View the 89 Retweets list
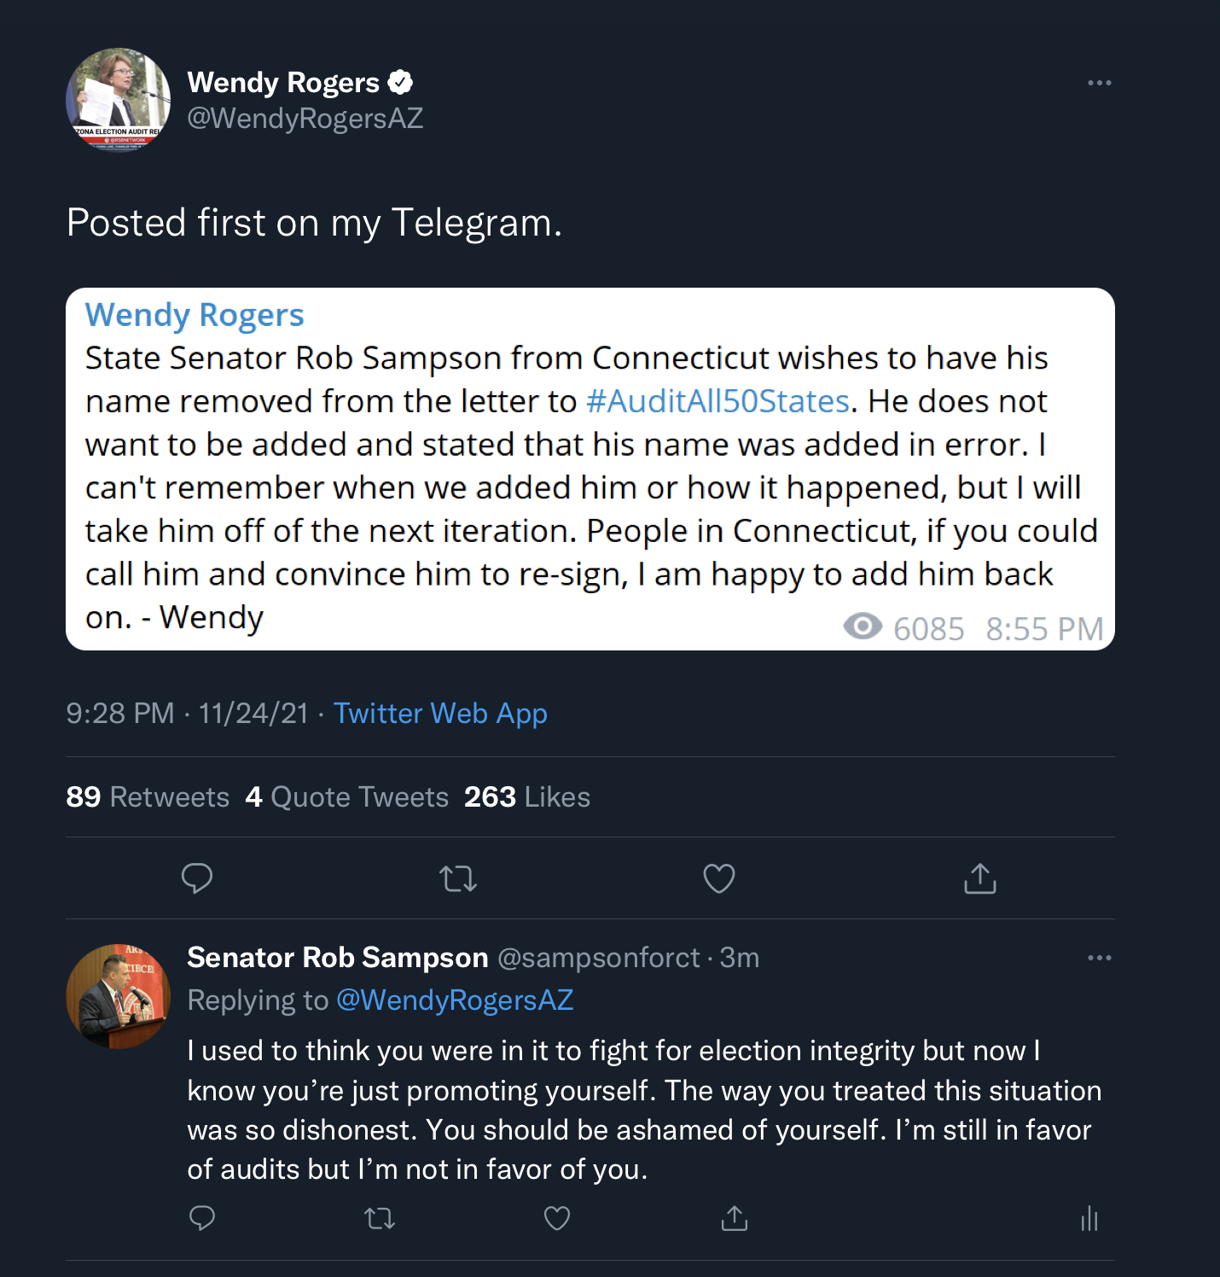This screenshot has height=1277, width=1220. [x=148, y=797]
